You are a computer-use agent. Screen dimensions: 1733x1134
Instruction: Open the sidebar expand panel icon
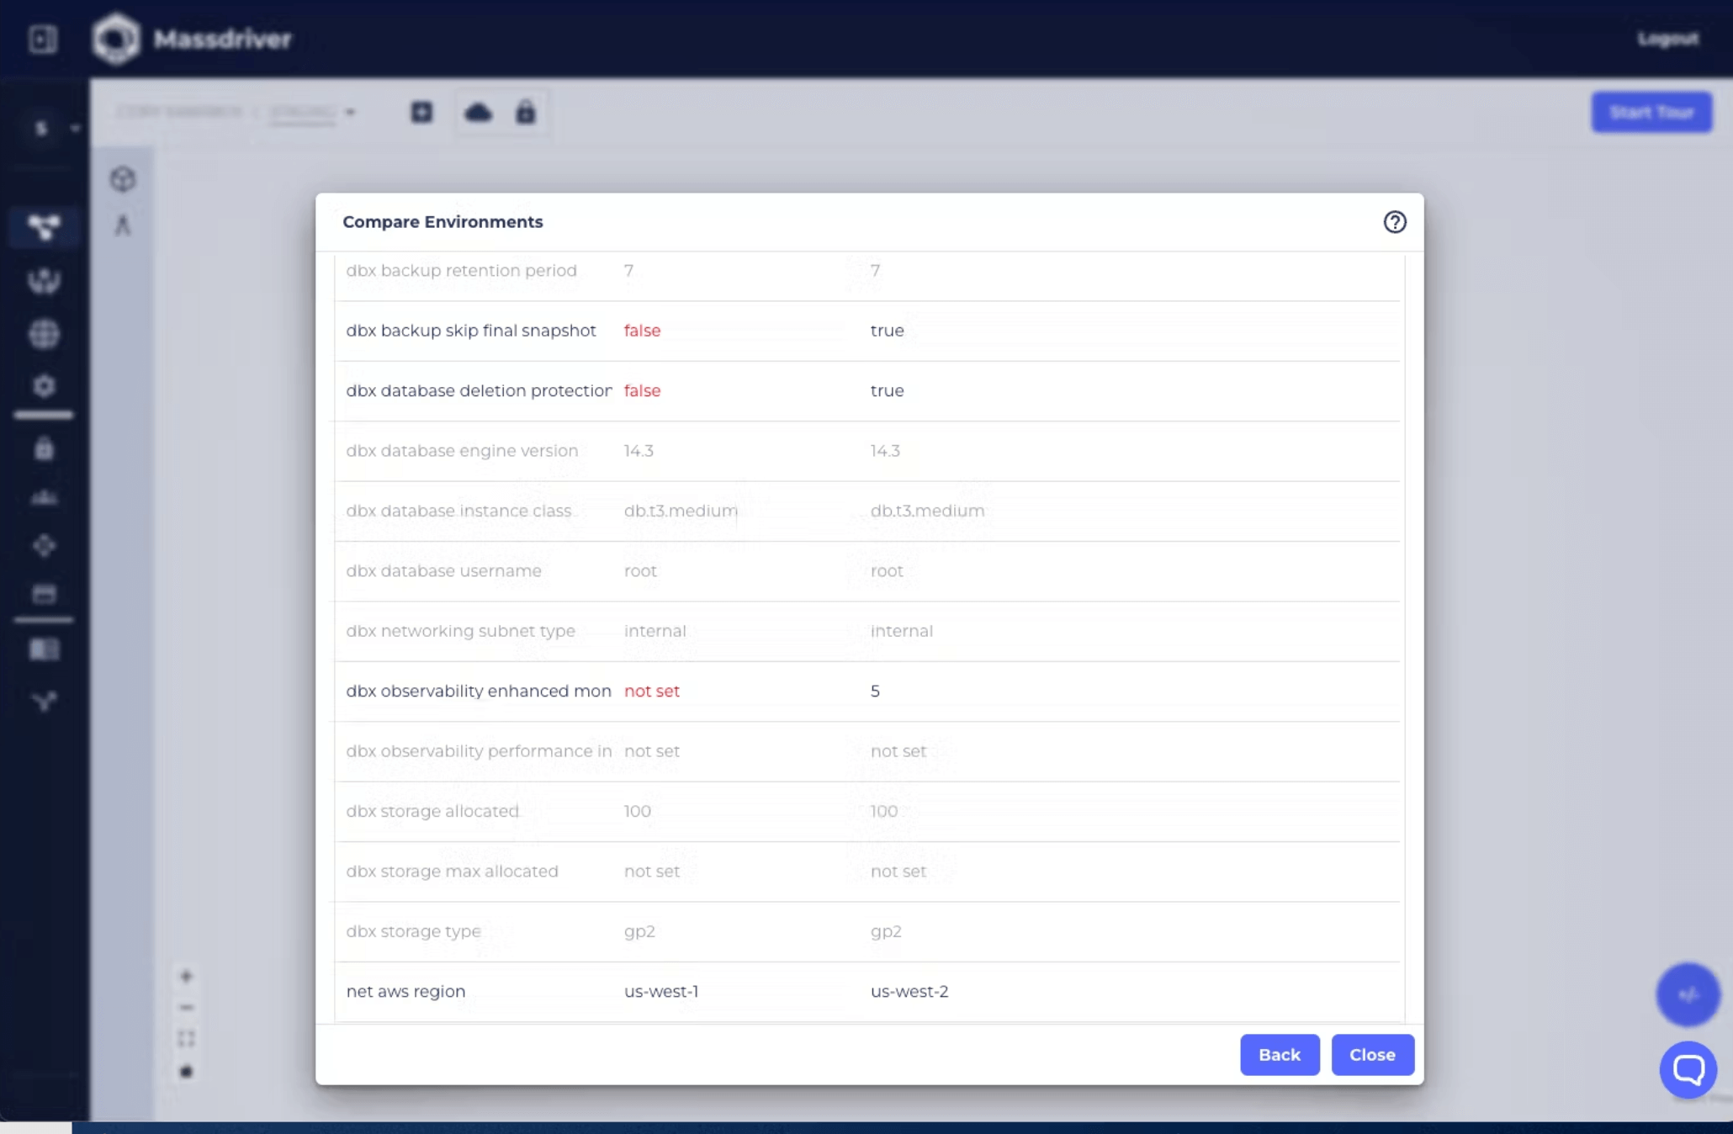click(x=42, y=39)
